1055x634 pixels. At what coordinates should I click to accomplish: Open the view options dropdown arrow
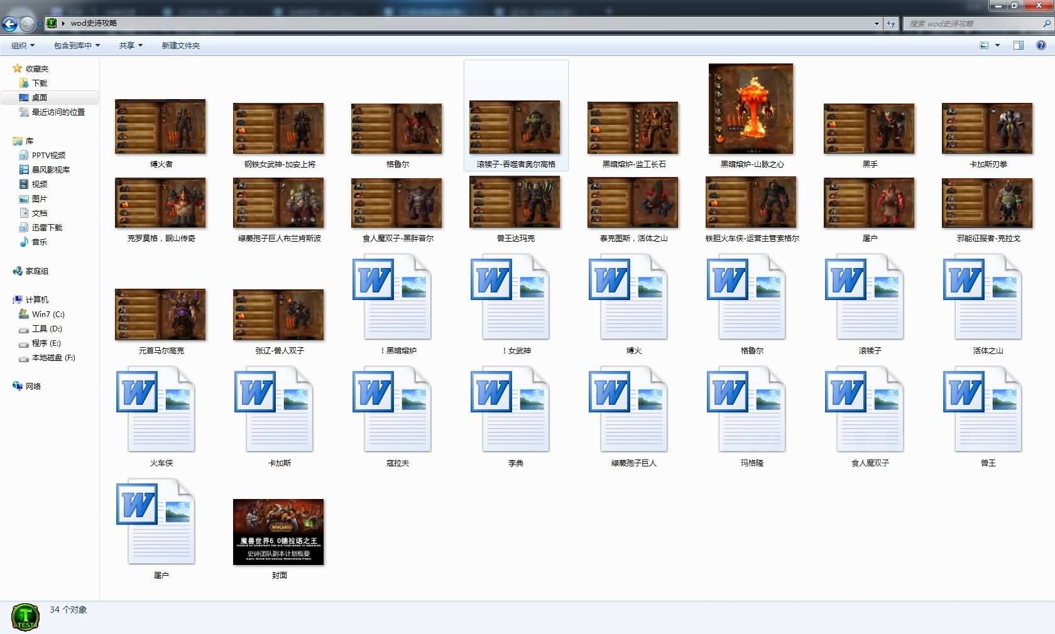(997, 45)
